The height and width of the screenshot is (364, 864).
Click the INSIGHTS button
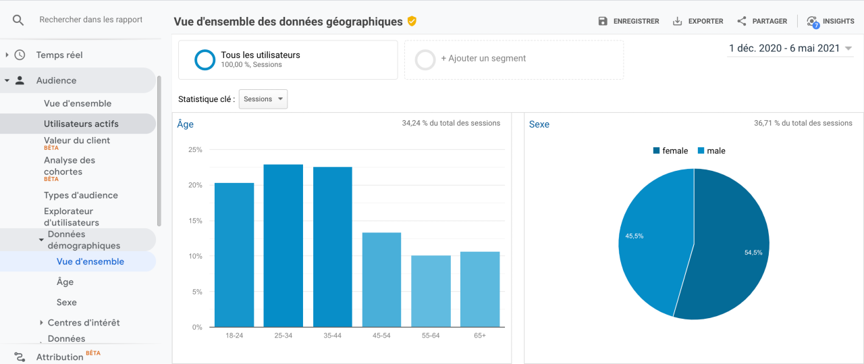coord(830,21)
